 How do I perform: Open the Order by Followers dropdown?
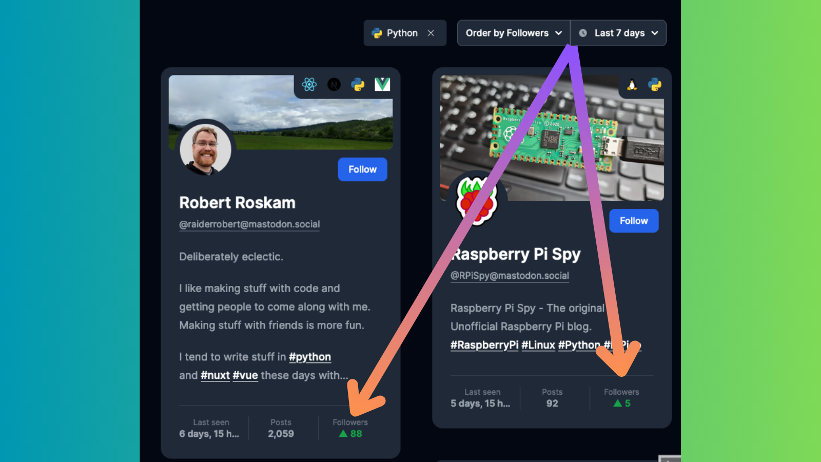[x=514, y=33]
